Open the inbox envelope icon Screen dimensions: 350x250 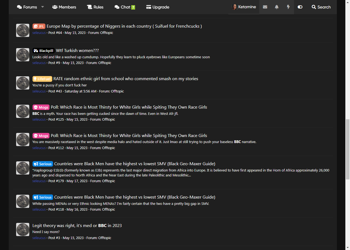(265, 7)
